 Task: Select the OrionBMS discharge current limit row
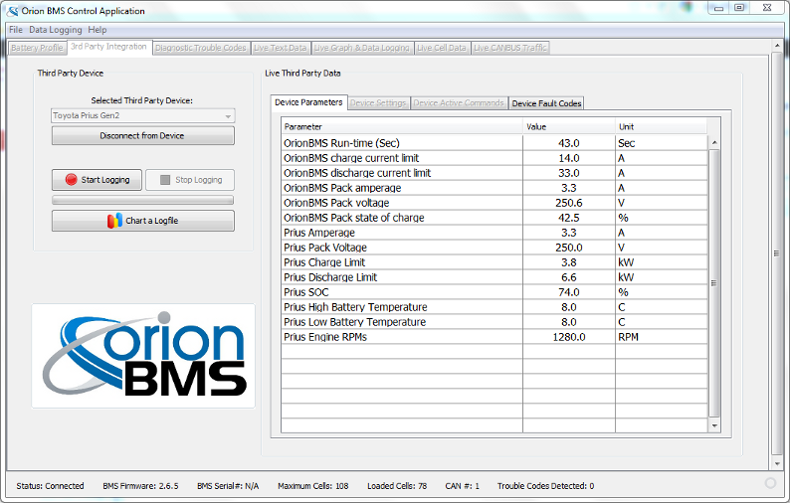[x=494, y=173]
